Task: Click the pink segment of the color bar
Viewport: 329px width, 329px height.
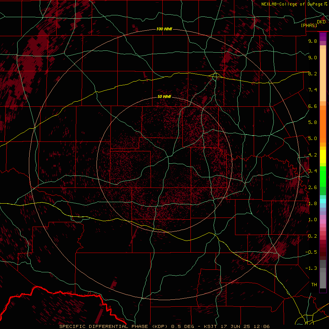Action: coord(323,222)
